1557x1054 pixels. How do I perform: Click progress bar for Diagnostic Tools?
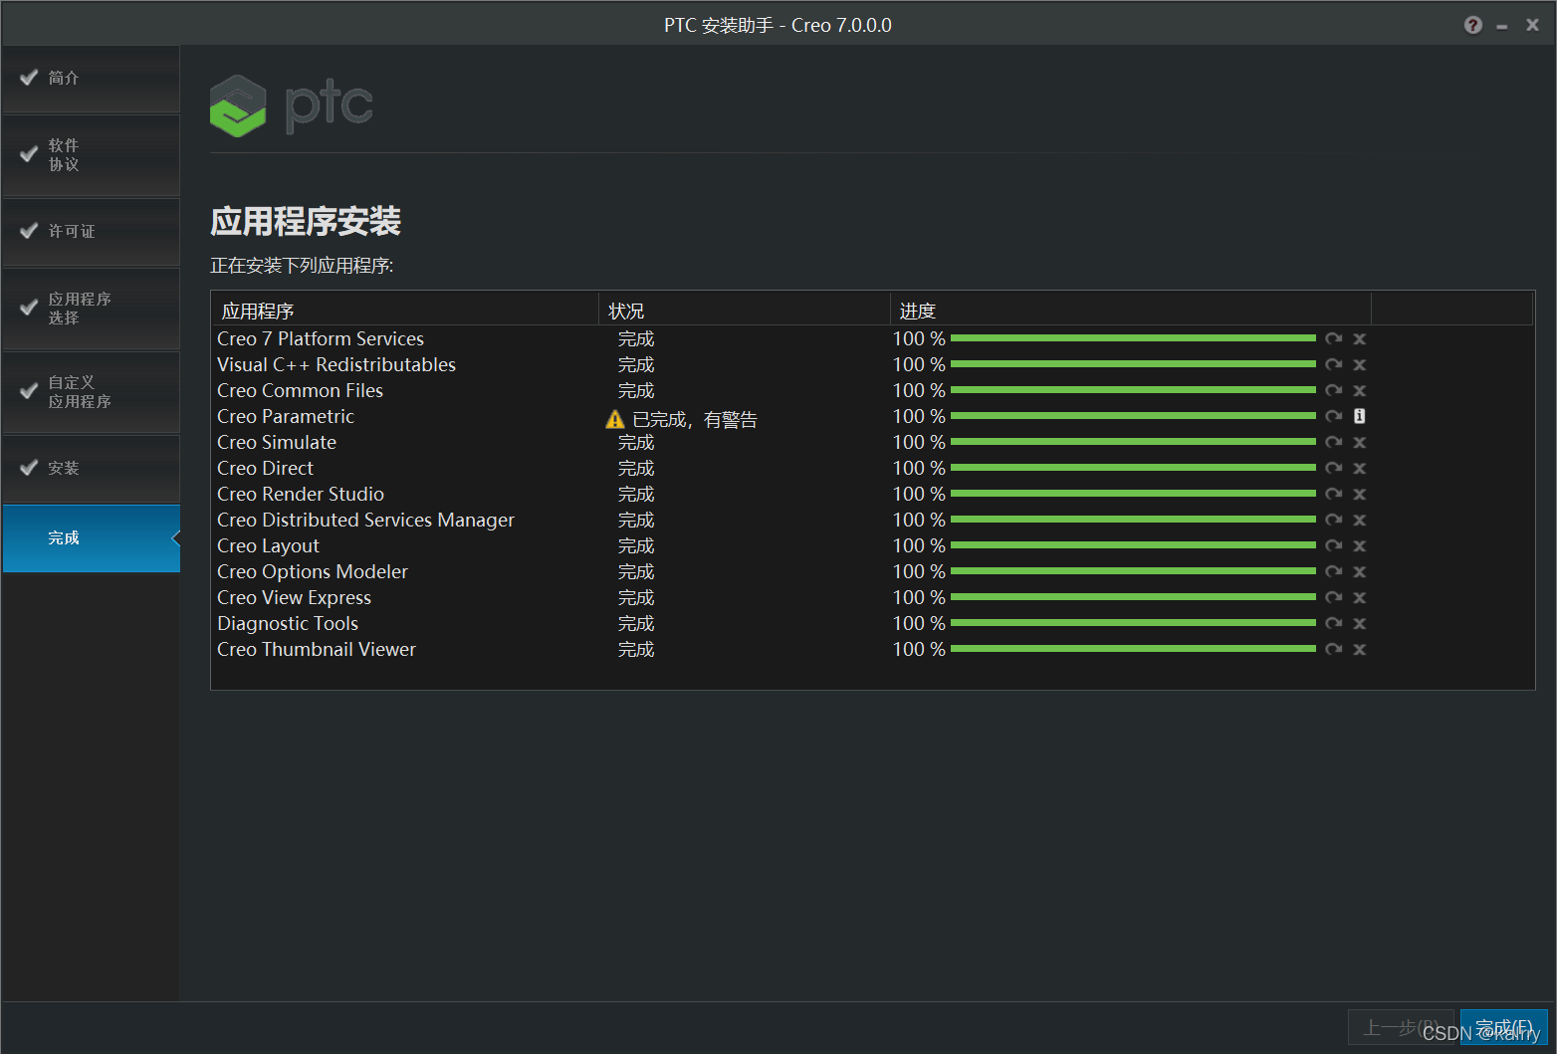point(1133,623)
